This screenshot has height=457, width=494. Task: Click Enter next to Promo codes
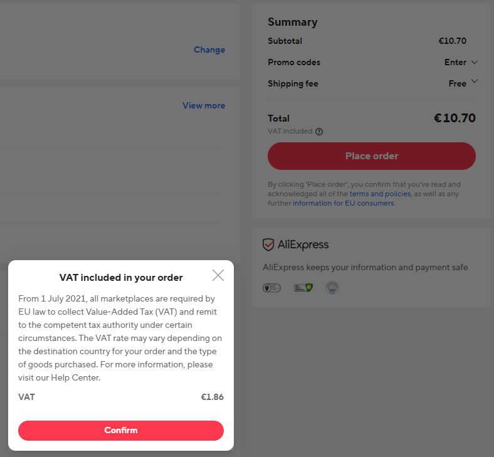coord(455,63)
